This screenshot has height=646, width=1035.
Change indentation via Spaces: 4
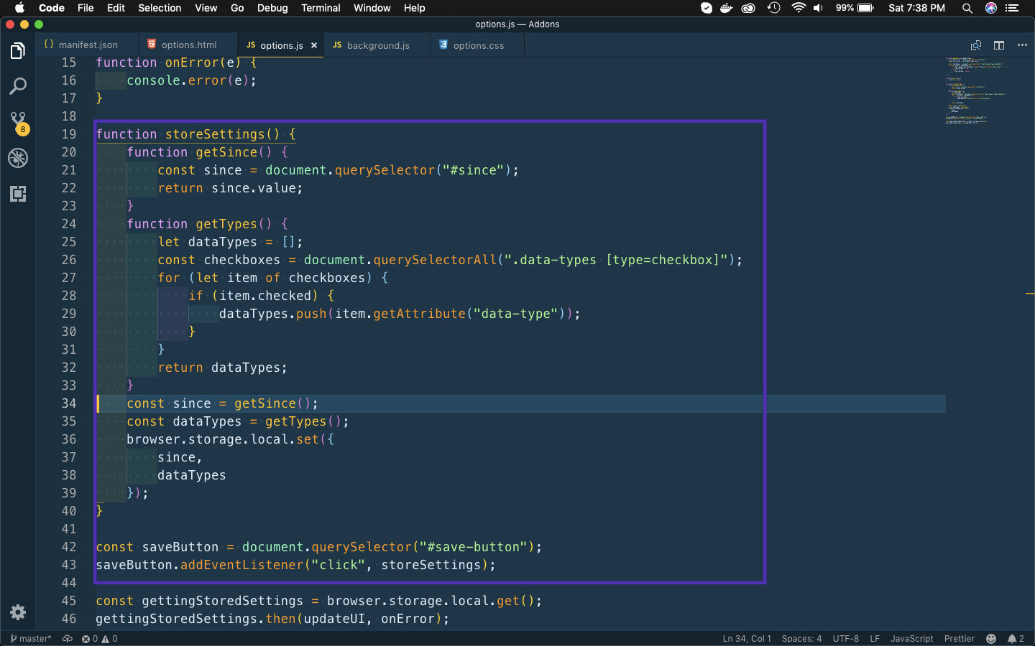(x=801, y=639)
